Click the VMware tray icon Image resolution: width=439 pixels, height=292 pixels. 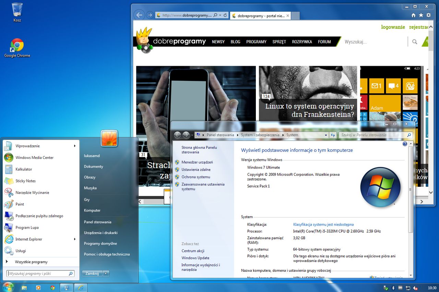400,288
